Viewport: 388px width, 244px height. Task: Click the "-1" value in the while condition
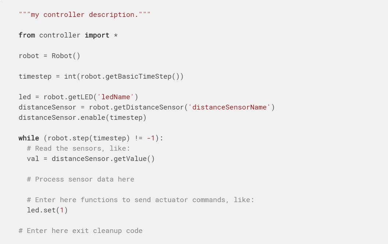click(x=151, y=138)
